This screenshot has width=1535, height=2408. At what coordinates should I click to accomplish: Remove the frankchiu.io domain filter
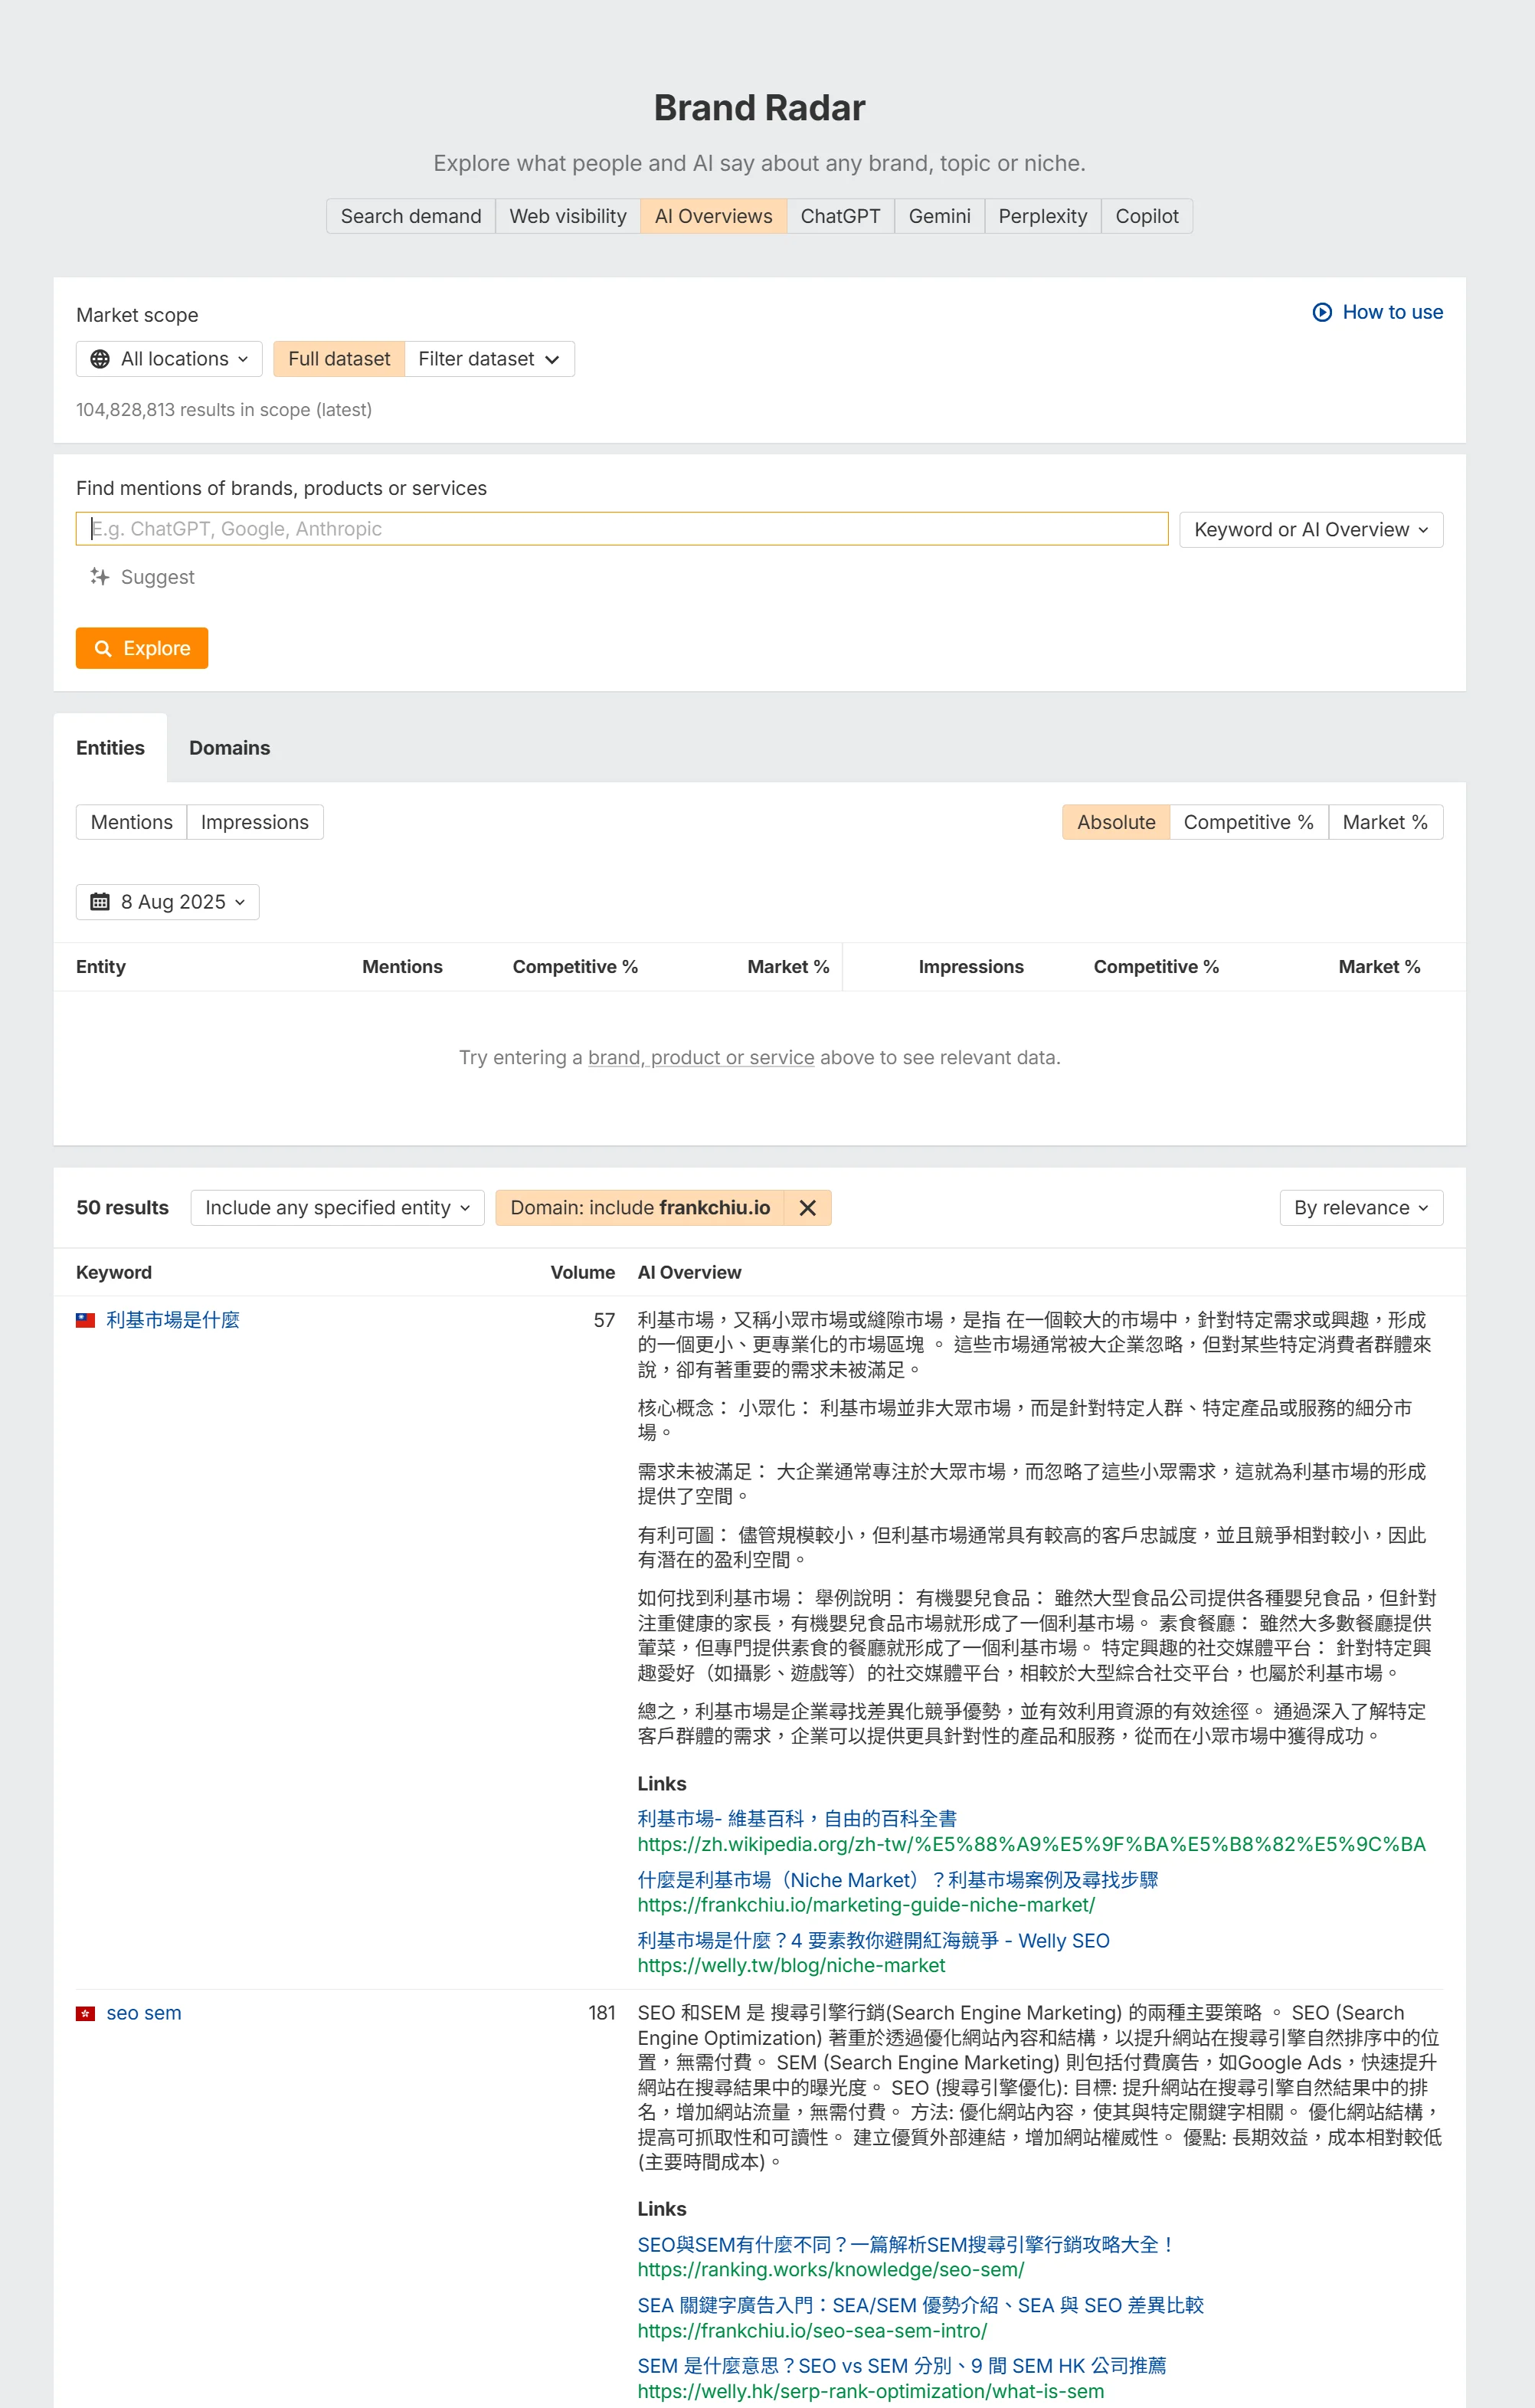click(x=807, y=1208)
